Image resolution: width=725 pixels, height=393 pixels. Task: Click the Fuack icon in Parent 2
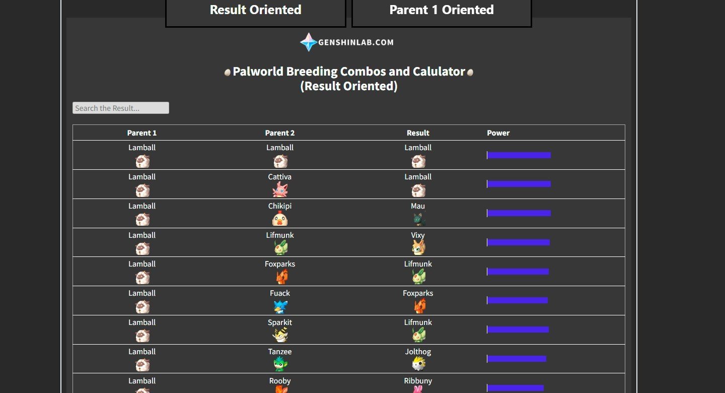[x=280, y=306]
